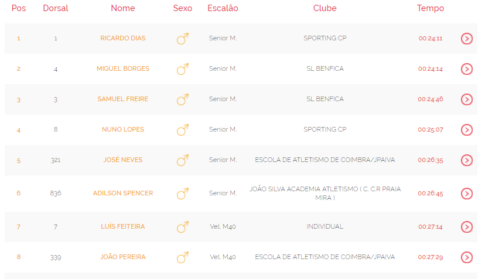Open details arrow for Nuno Lopes row
The image size is (485, 279).
pos(467,130)
